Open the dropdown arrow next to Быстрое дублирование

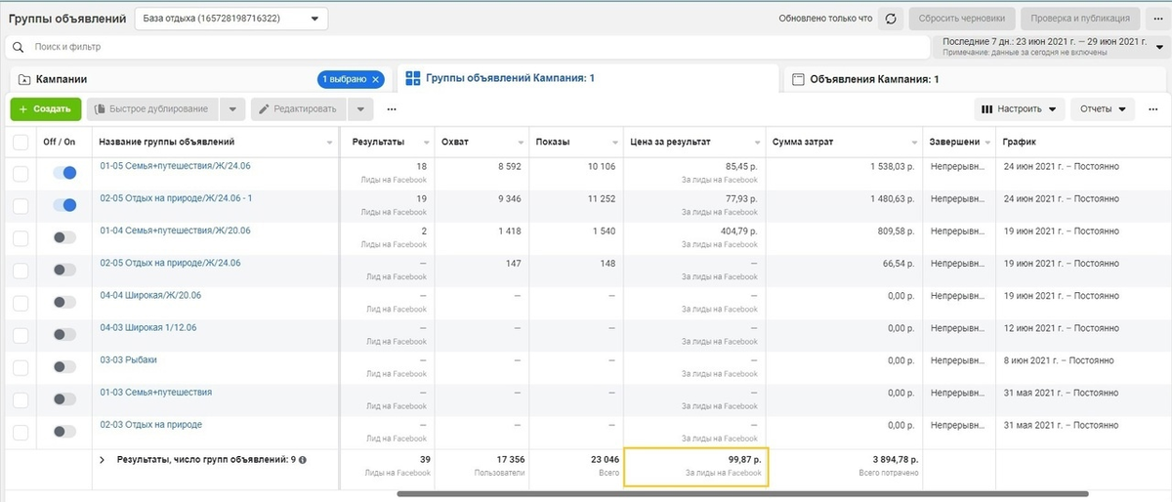231,109
